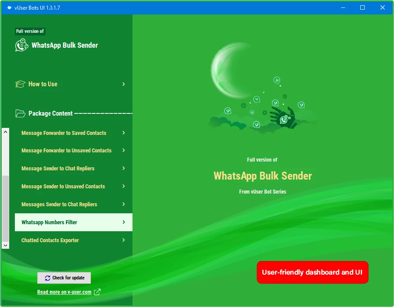The image size is (394, 307).
Task: Select Whatsapp Numbers Filter item
Action: (73, 222)
